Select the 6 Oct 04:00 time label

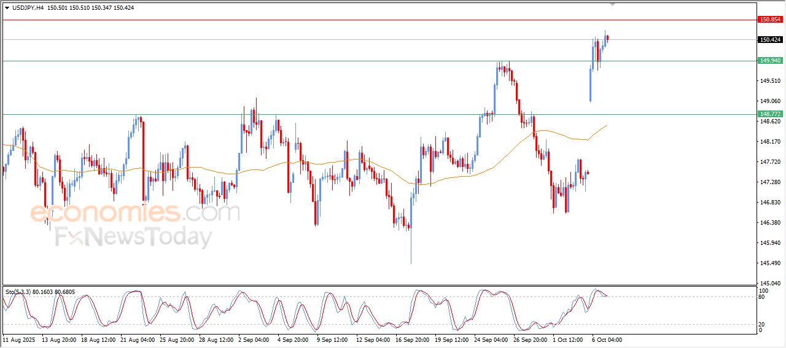tap(607, 339)
